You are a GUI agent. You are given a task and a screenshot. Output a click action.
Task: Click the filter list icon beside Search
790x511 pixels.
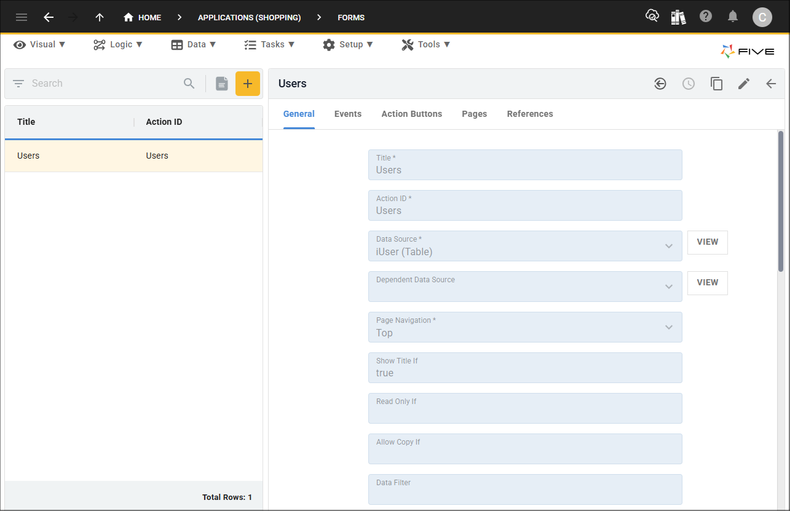click(x=18, y=84)
